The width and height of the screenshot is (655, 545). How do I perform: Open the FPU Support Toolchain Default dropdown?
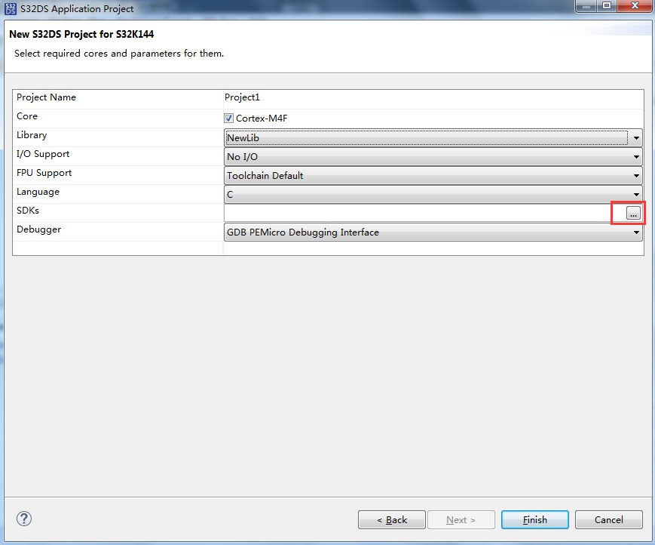tap(433, 176)
